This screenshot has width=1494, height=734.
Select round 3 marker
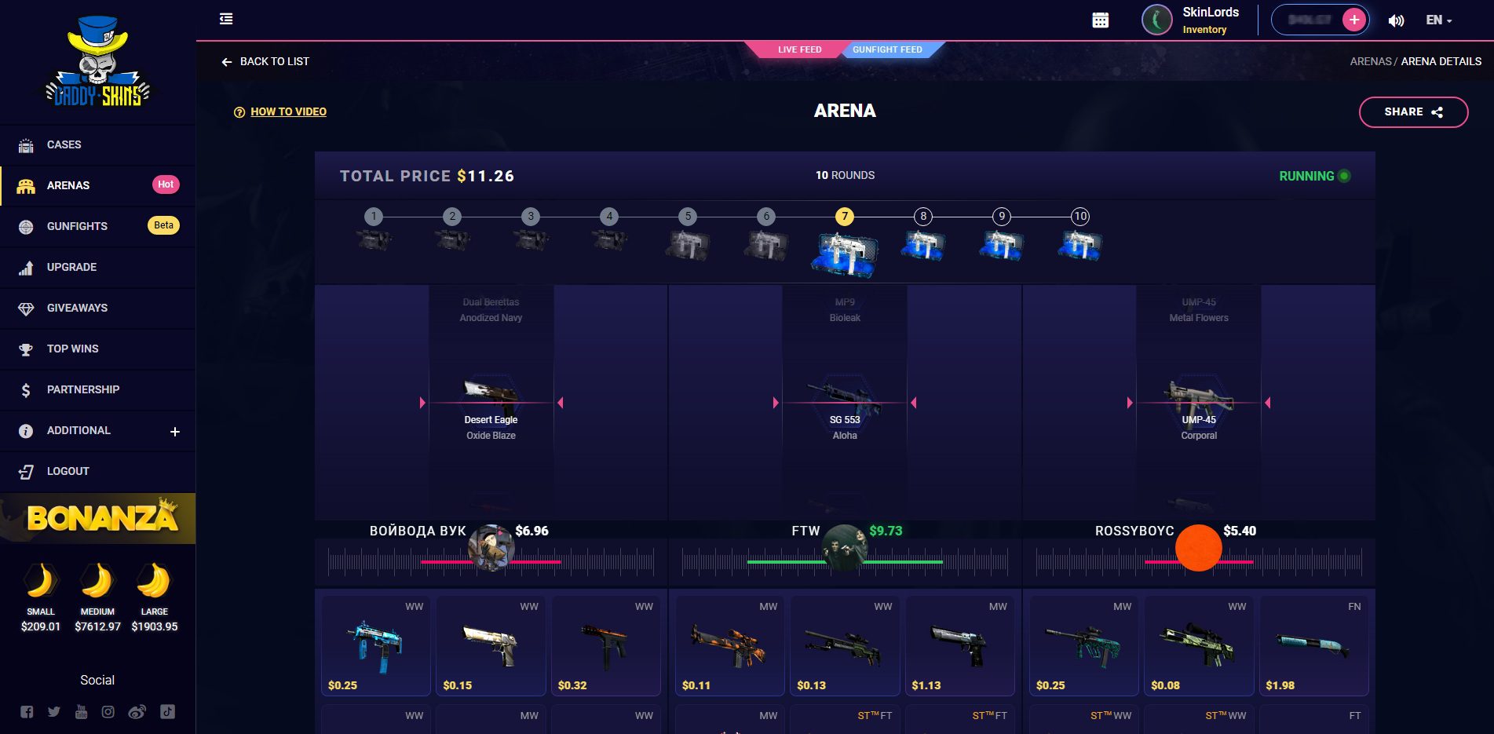pyautogui.click(x=531, y=216)
